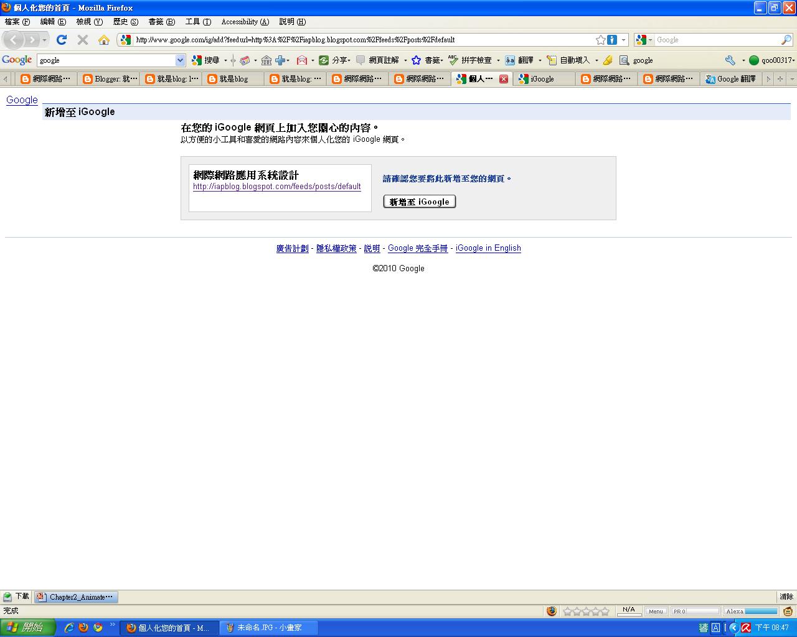Click the Google Toolbar logo
This screenshot has width=797, height=637.
[x=17, y=60]
